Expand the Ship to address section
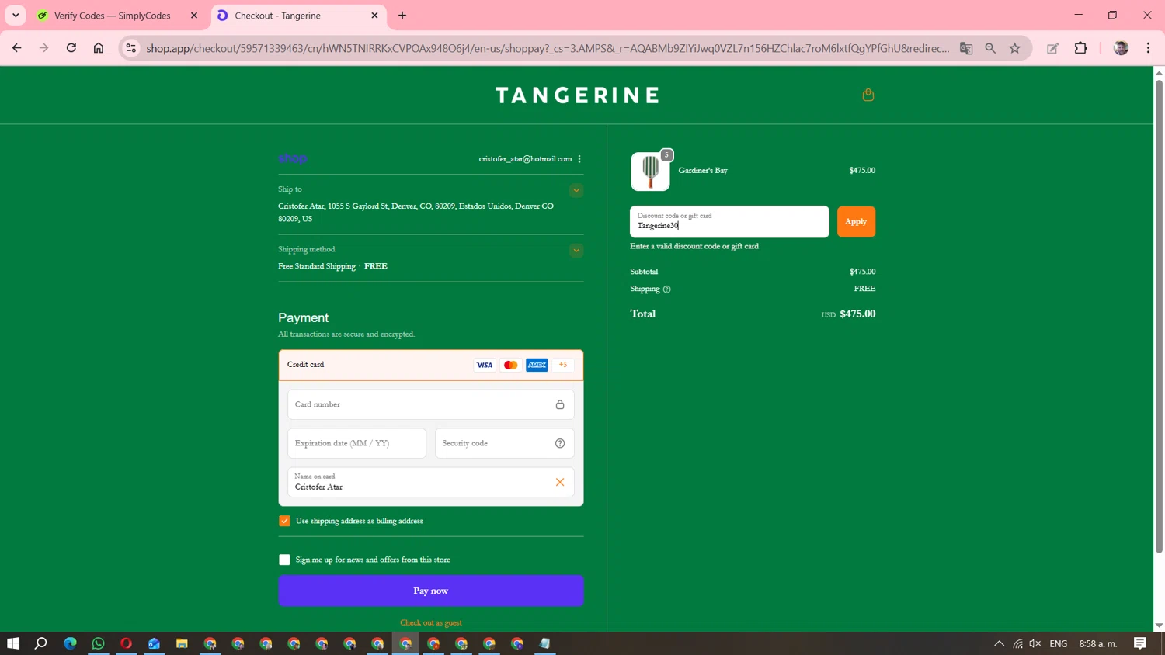 pyautogui.click(x=576, y=190)
